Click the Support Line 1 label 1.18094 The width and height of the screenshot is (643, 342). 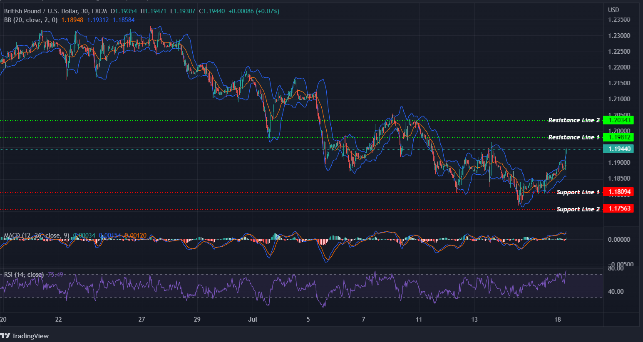pyautogui.click(x=618, y=192)
